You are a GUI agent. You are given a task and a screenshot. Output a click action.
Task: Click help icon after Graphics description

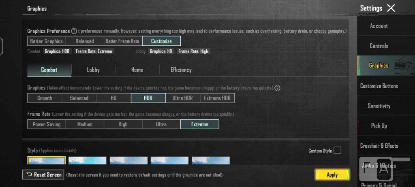coord(278,88)
